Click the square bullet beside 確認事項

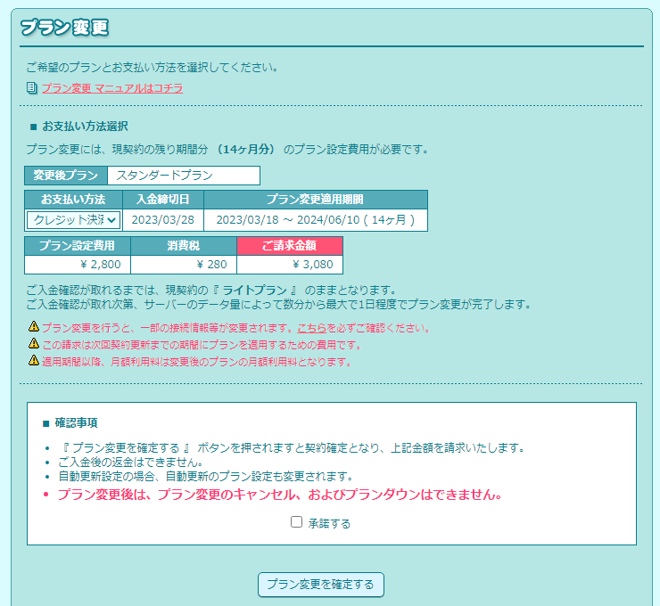pos(45,422)
